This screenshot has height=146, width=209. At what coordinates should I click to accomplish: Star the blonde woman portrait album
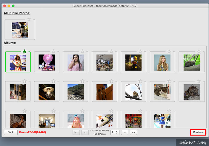point(169,51)
